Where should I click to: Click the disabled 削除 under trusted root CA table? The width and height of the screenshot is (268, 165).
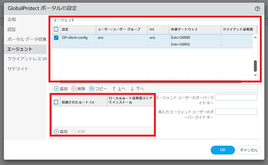pos(79,132)
